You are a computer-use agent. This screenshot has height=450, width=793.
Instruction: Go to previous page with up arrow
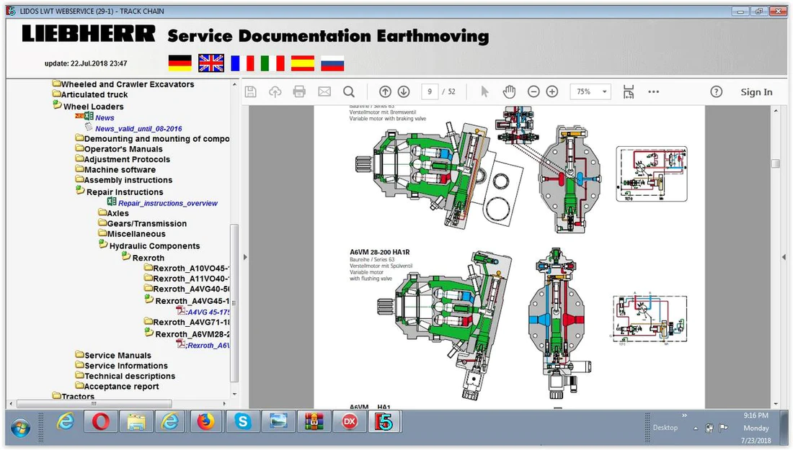point(385,91)
